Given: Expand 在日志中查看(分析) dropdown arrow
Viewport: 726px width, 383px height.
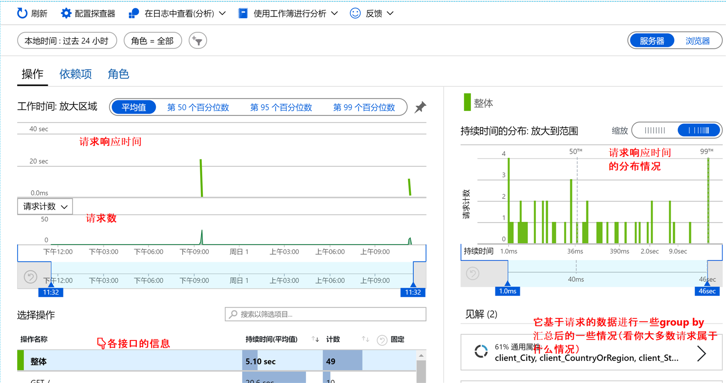Looking at the screenshot, I should pos(222,14).
